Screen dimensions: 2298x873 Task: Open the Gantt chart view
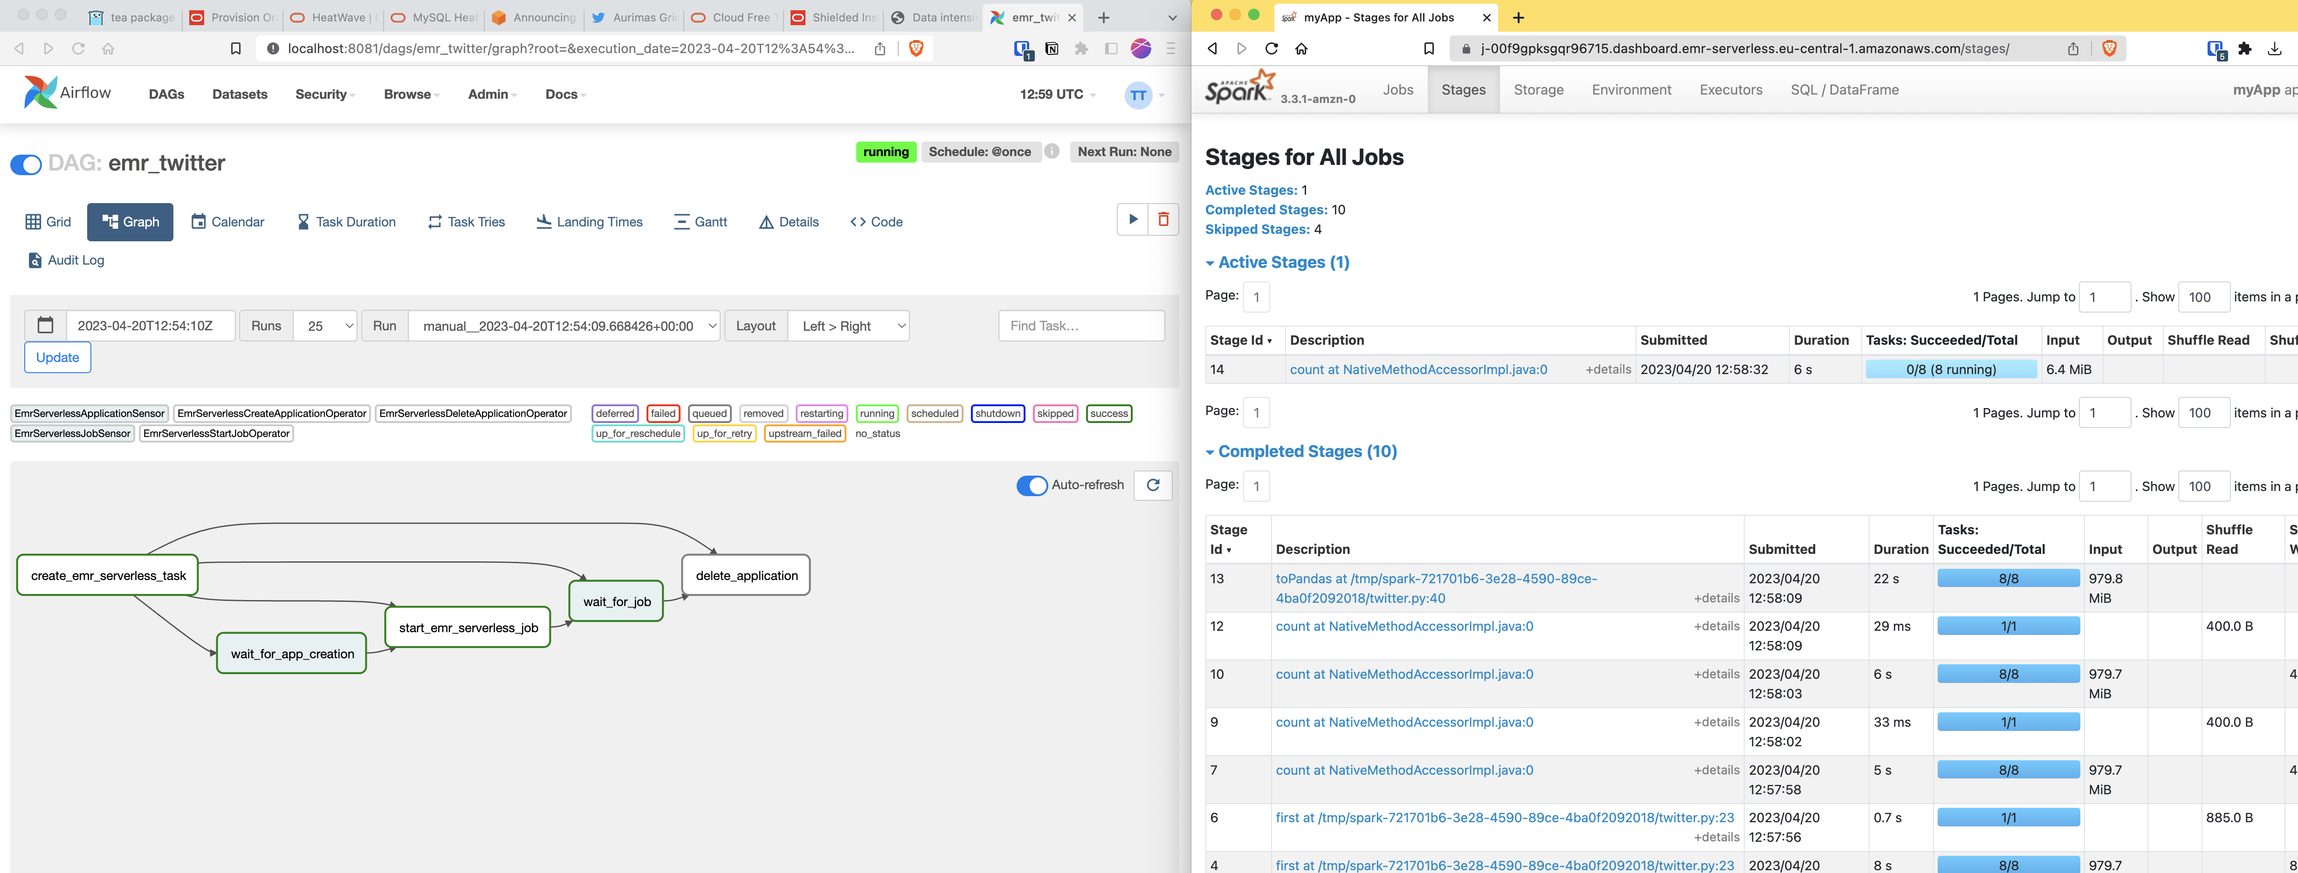pyautogui.click(x=700, y=222)
